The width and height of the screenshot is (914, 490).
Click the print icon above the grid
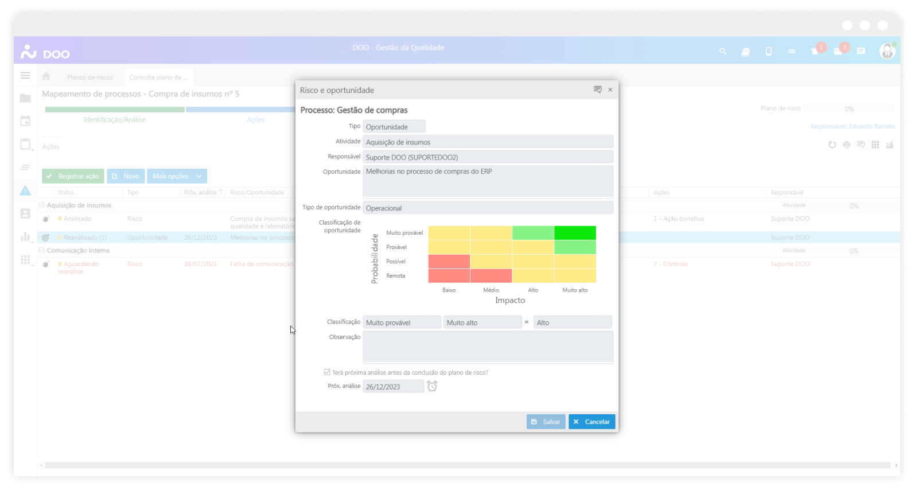tap(846, 145)
